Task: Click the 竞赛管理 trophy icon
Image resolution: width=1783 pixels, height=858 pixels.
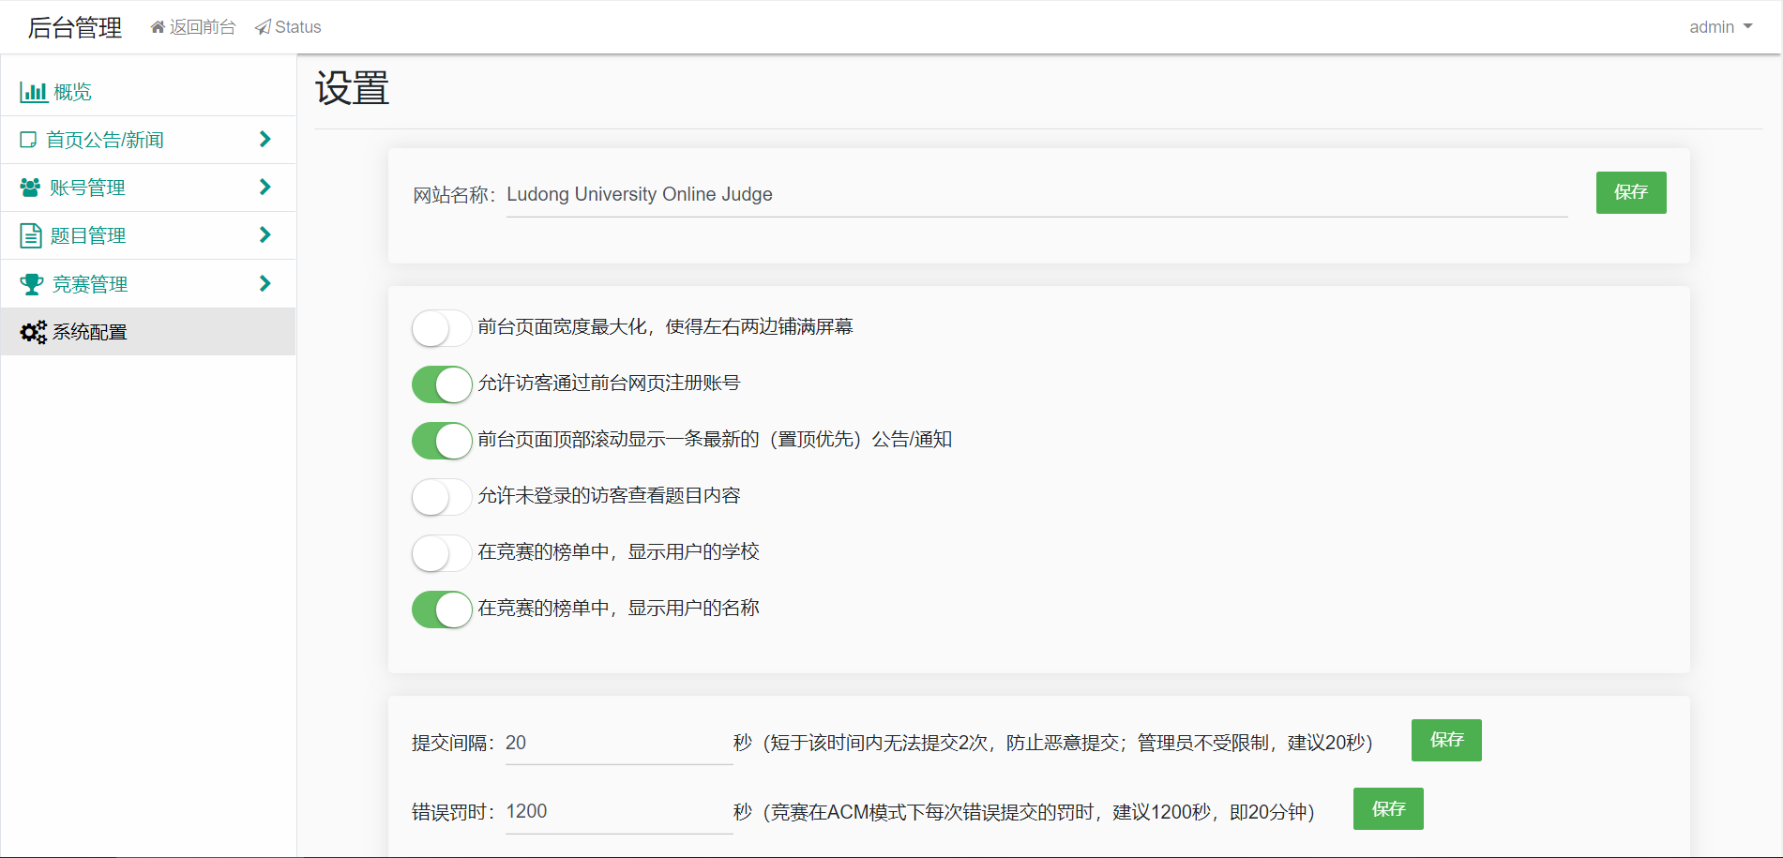Action: (x=31, y=283)
